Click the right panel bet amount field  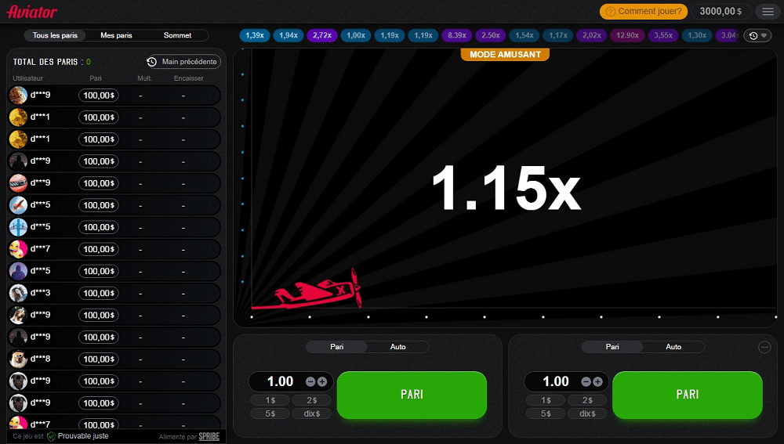tap(556, 381)
